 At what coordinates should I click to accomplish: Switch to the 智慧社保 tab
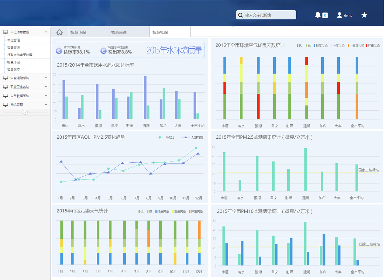pos(160,32)
